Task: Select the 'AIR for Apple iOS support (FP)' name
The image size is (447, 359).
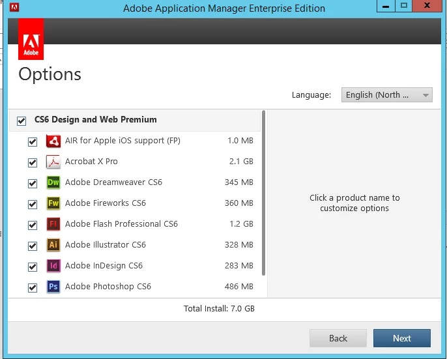Action: click(123, 141)
